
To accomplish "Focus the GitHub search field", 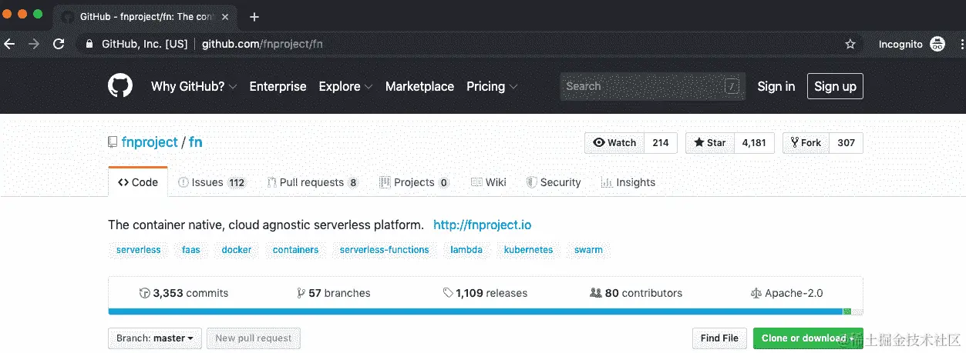I will (652, 86).
